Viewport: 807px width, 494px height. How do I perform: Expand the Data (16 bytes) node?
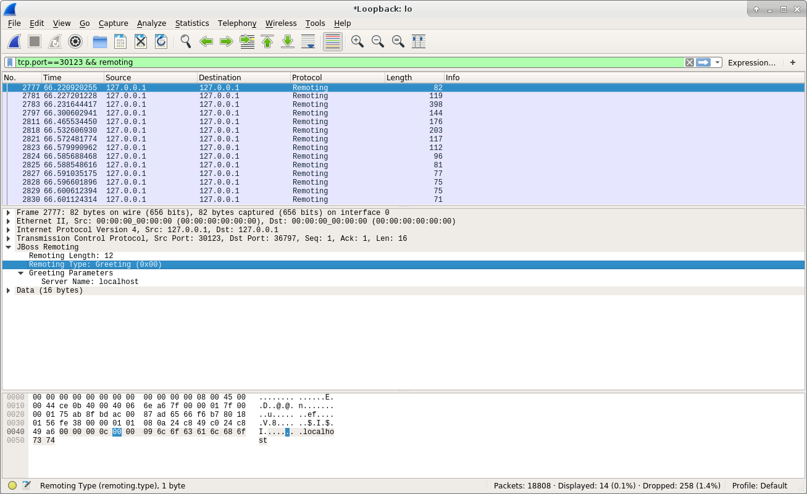click(x=9, y=290)
